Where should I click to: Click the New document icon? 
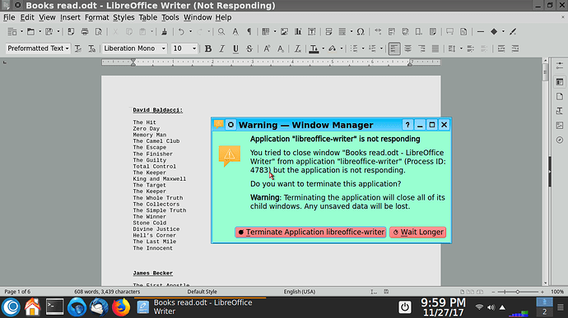pyautogui.click(x=12, y=32)
